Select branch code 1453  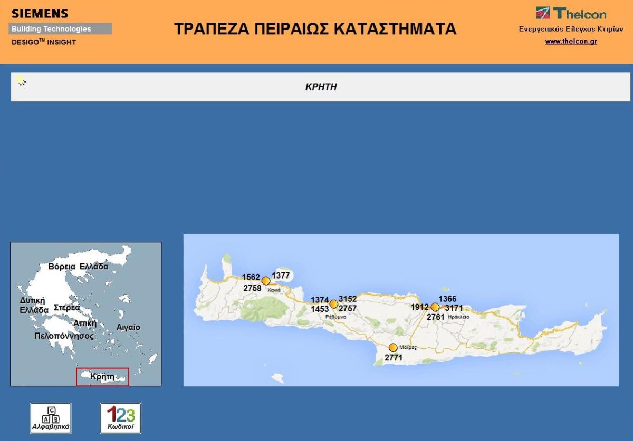point(320,309)
